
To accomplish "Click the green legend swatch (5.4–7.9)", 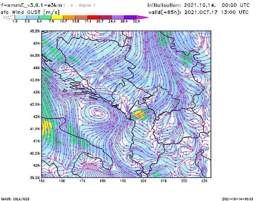I will (x=45, y=17).
